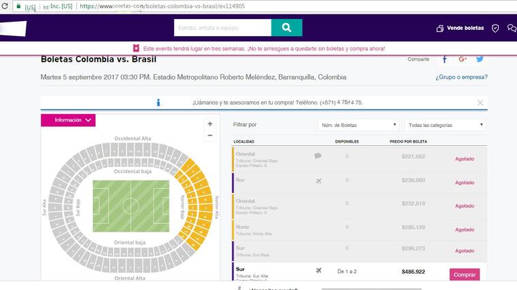The width and height of the screenshot is (517, 290).
Task: Click Vende boletas in the header
Action: 460,29
